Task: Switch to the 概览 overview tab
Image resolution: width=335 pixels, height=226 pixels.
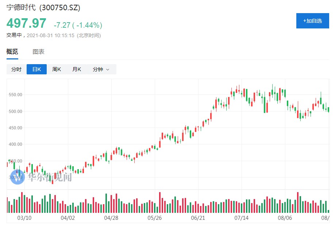Action: click(12, 52)
